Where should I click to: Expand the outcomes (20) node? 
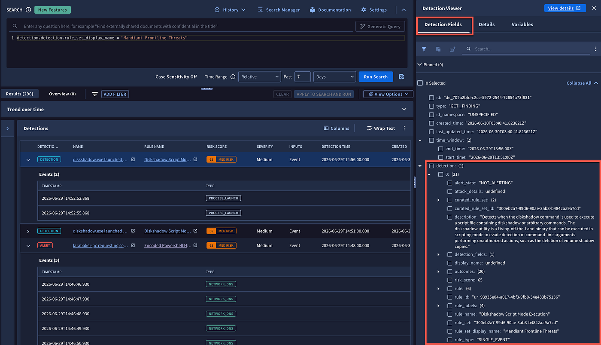point(438,272)
